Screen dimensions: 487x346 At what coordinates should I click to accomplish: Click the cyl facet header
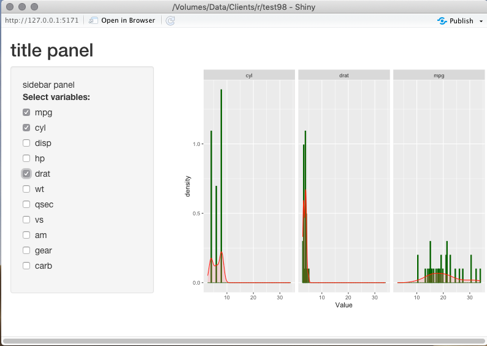(x=249, y=75)
